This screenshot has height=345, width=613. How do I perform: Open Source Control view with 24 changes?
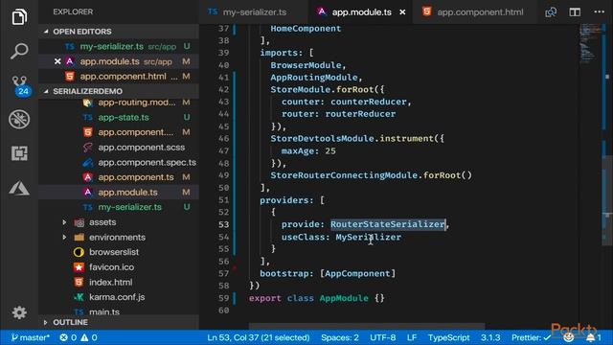19,85
